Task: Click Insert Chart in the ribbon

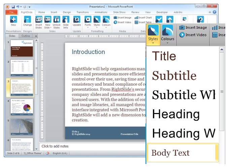Action: tap(143, 17)
